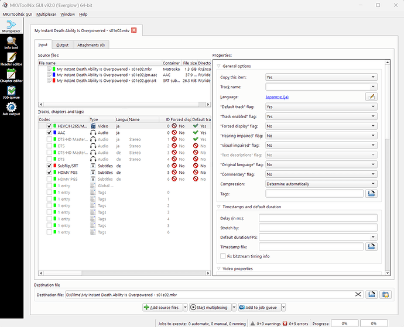Viewport: 404px width, 327px height.
Task: Open the Chapter editor
Action: coord(11,75)
